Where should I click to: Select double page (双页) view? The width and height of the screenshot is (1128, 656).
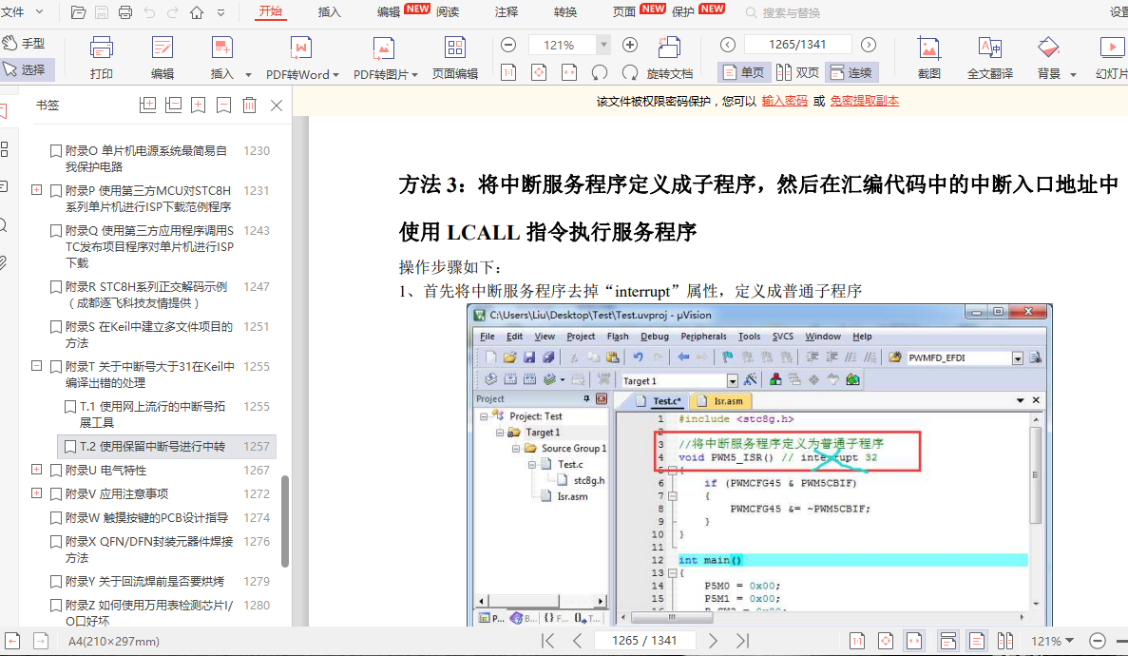[798, 72]
